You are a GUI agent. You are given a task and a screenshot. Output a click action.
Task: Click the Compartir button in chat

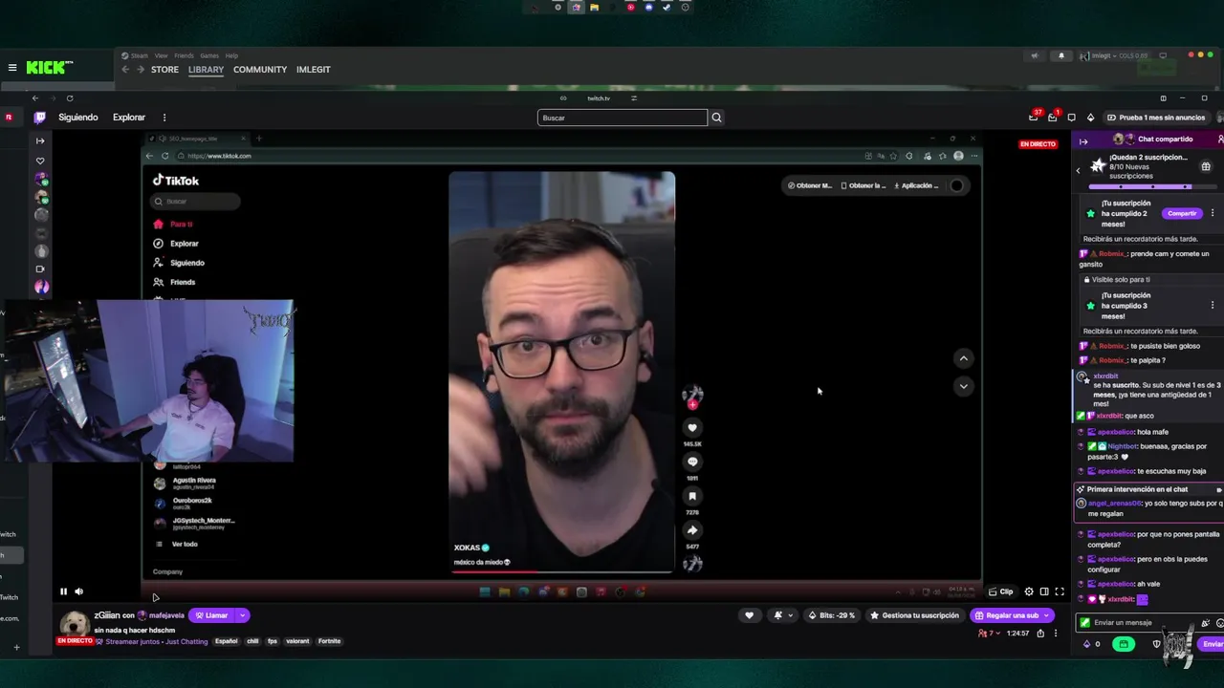[1182, 213]
